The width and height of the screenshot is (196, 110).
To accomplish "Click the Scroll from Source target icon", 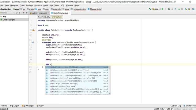I will coord(17,13).
